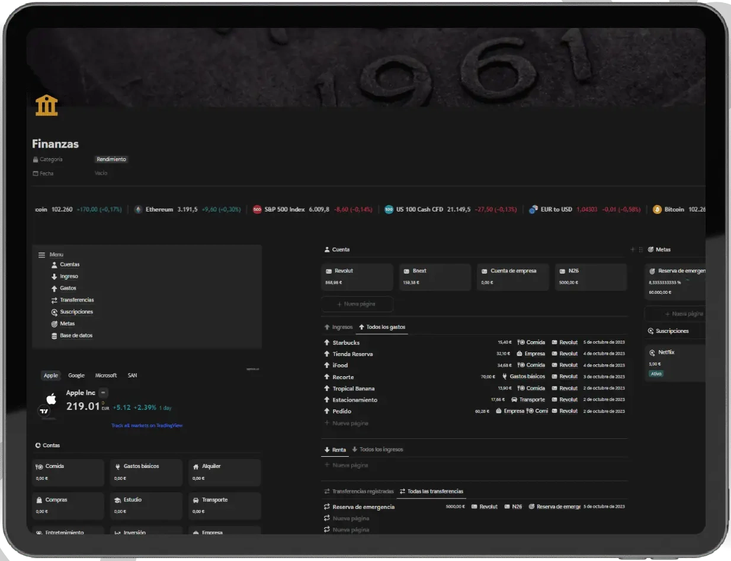Click the Rendimiento category tag
The image size is (731, 561).
(x=111, y=159)
